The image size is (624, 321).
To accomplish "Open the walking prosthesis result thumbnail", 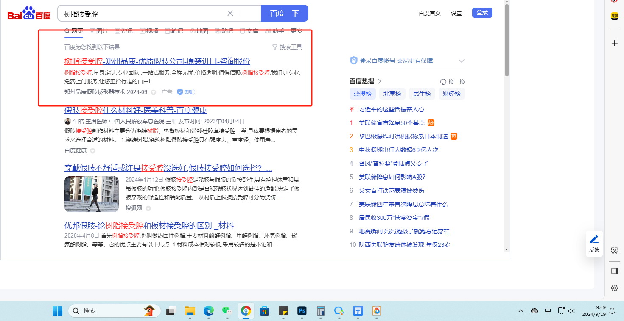I will 92,194.
